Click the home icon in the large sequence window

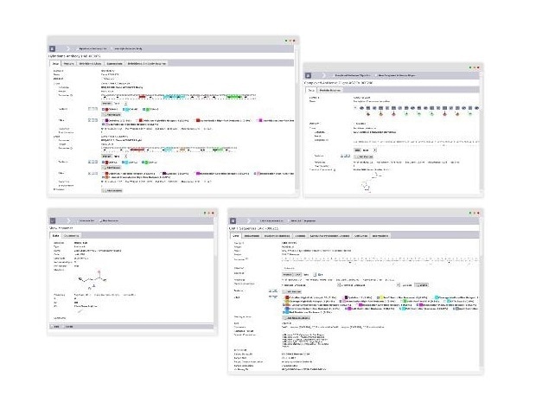[234, 222]
